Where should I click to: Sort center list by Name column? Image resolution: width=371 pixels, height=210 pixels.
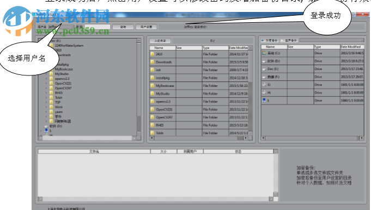click(x=163, y=48)
